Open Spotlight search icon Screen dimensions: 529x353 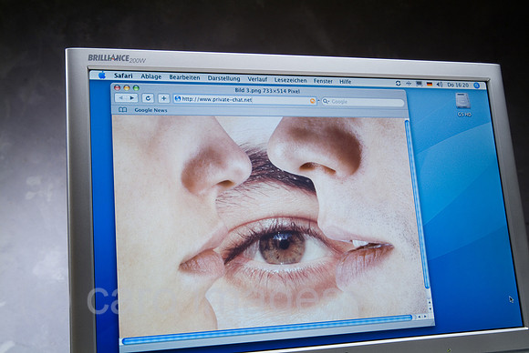click(x=476, y=86)
